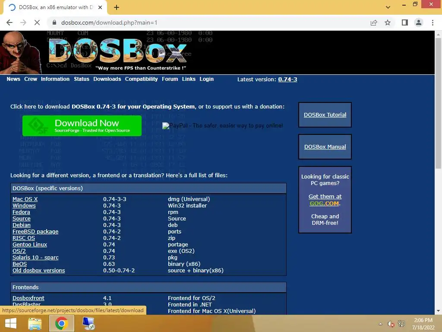Click the Gentoo Linux link
Image resolution: width=442 pixels, height=332 pixels.
tap(30, 245)
